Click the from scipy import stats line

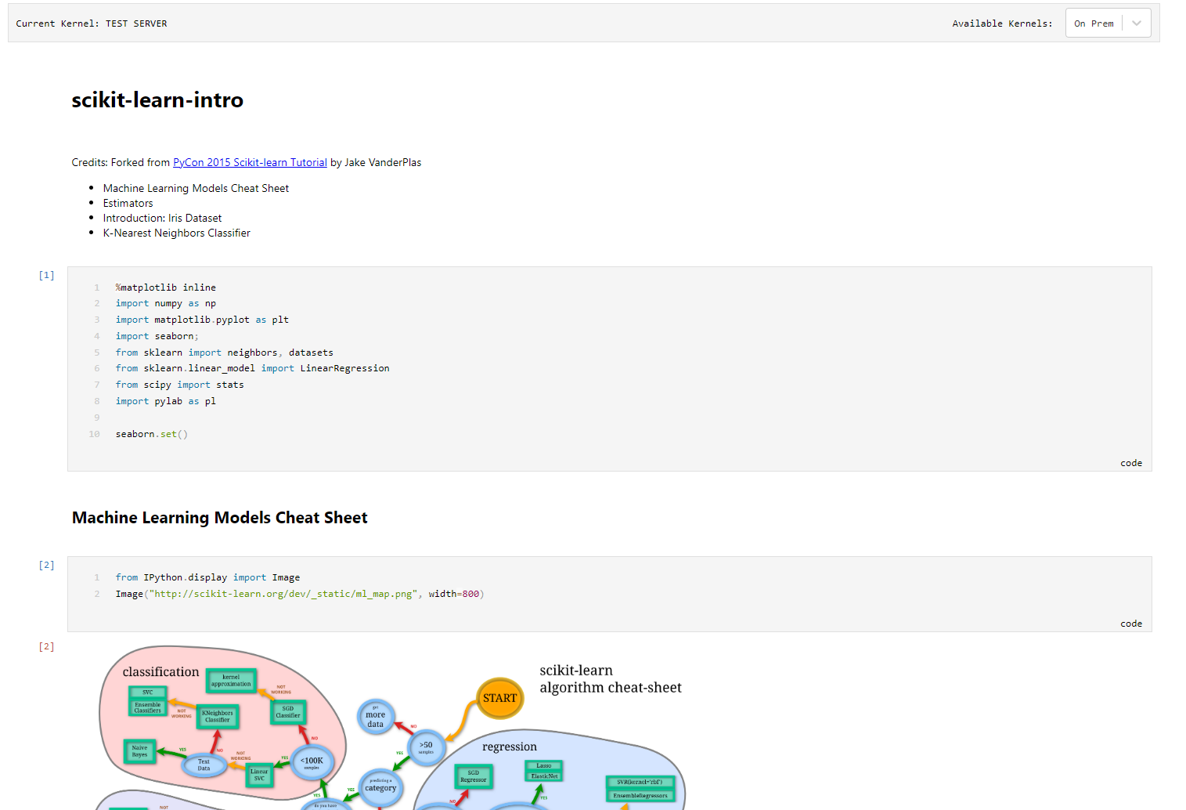pyautogui.click(x=180, y=385)
